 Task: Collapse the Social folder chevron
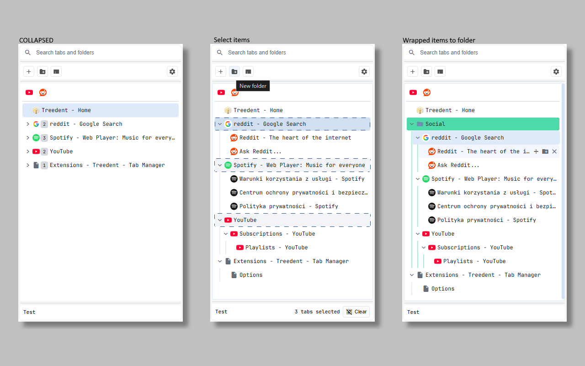[412, 124]
